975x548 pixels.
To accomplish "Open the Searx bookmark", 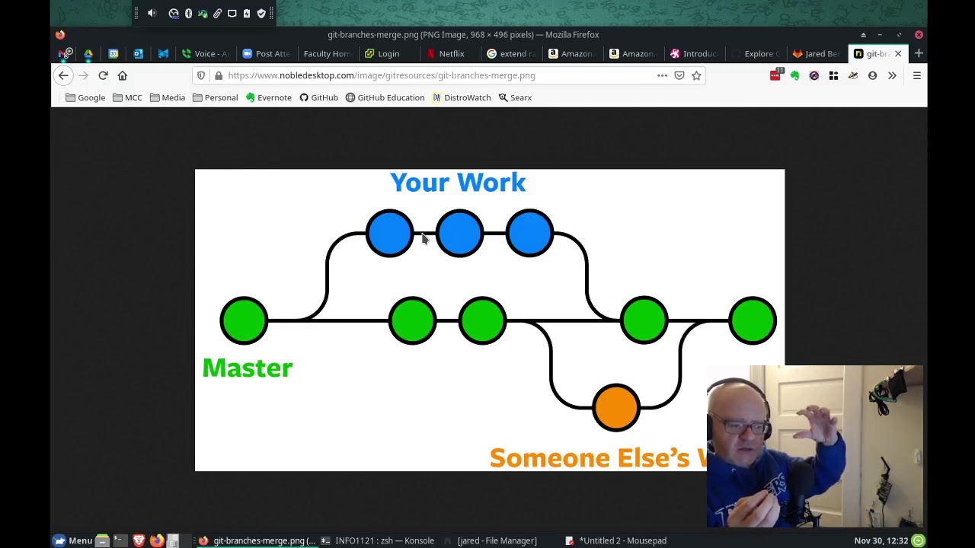I will pyautogui.click(x=515, y=97).
